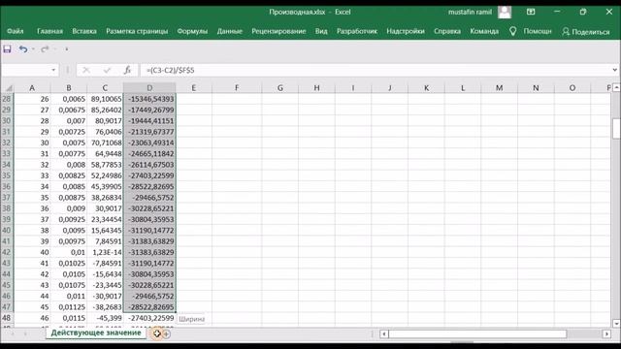Undo the last action
The width and height of the screenshot is (621, 349).
(x=23, y=49)
